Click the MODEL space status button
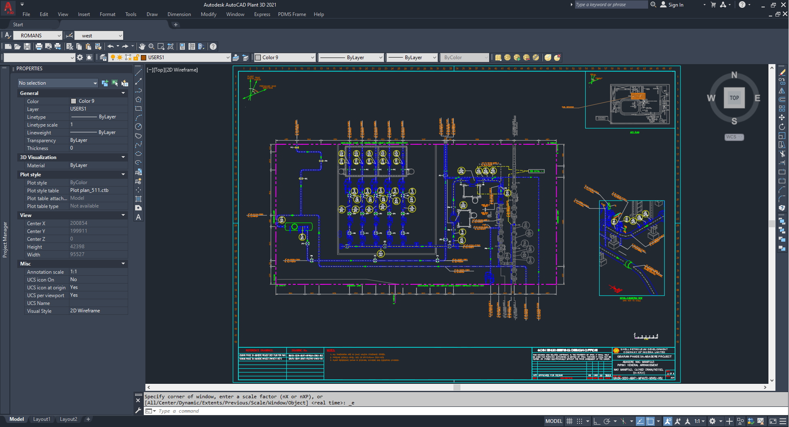This screenshot has height=427, width=789. [554, 421]
